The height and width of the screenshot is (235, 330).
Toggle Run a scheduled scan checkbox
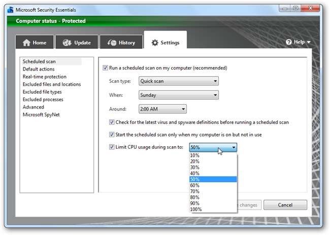[105, 68]
